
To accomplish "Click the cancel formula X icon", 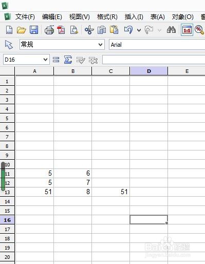I will pos(93,60).
